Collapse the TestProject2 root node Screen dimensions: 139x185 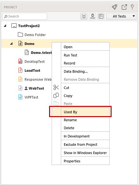[x=5, y=26]
